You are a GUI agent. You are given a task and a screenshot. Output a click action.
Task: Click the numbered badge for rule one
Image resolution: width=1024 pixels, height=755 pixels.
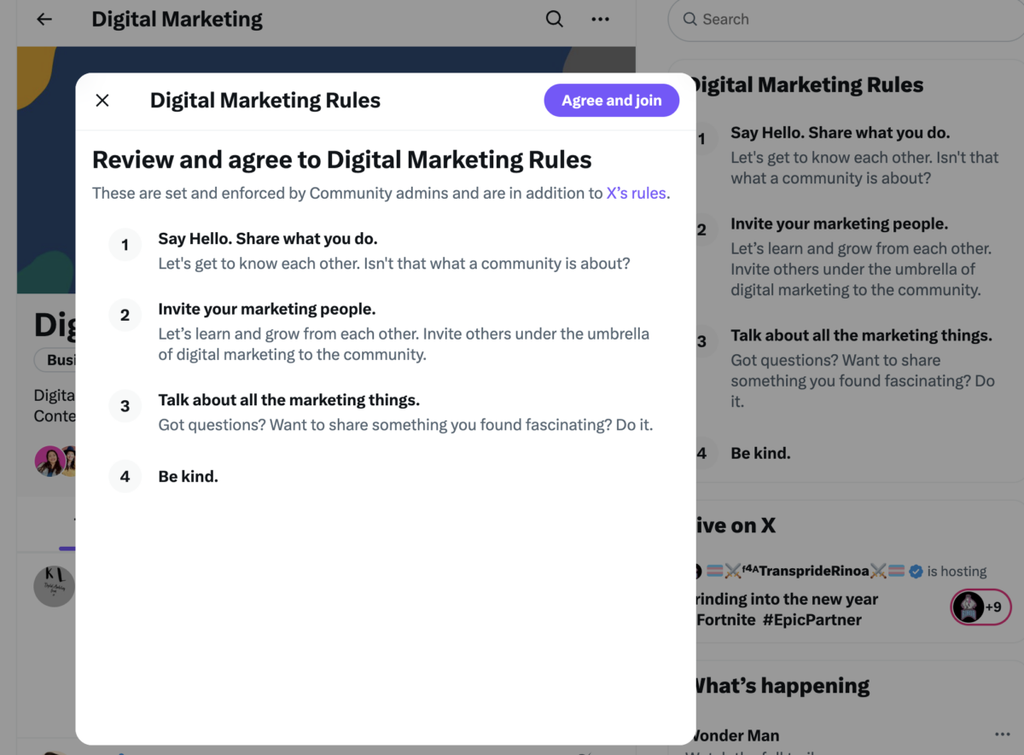(125, 245)
